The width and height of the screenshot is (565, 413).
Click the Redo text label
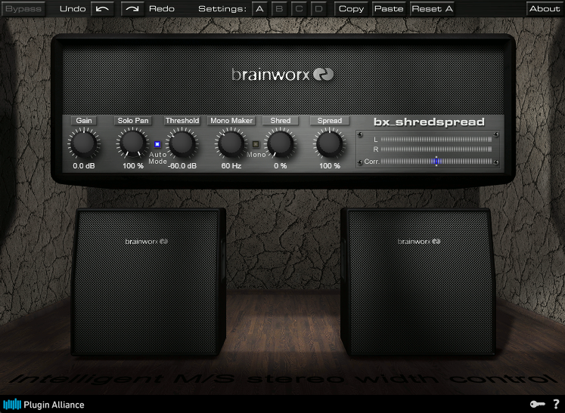pos(162,8)
